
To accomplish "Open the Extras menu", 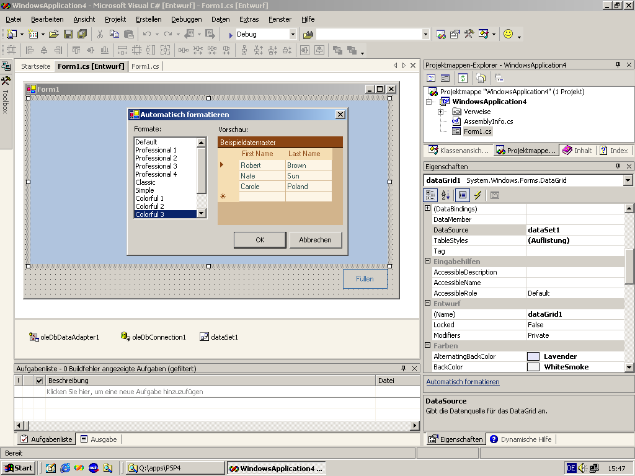I will pyautogui.click(x=249, y=19).
